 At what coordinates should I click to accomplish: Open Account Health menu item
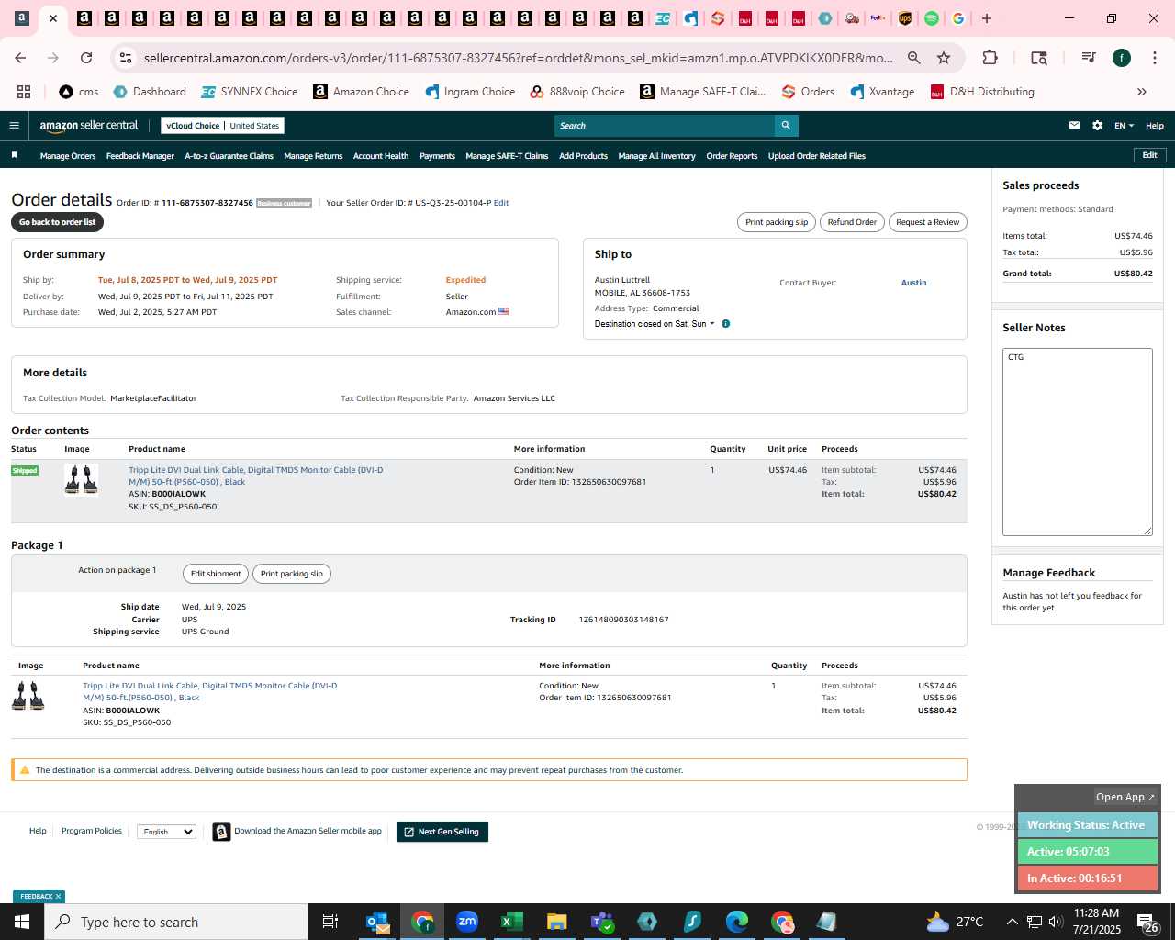click(381, 156)
